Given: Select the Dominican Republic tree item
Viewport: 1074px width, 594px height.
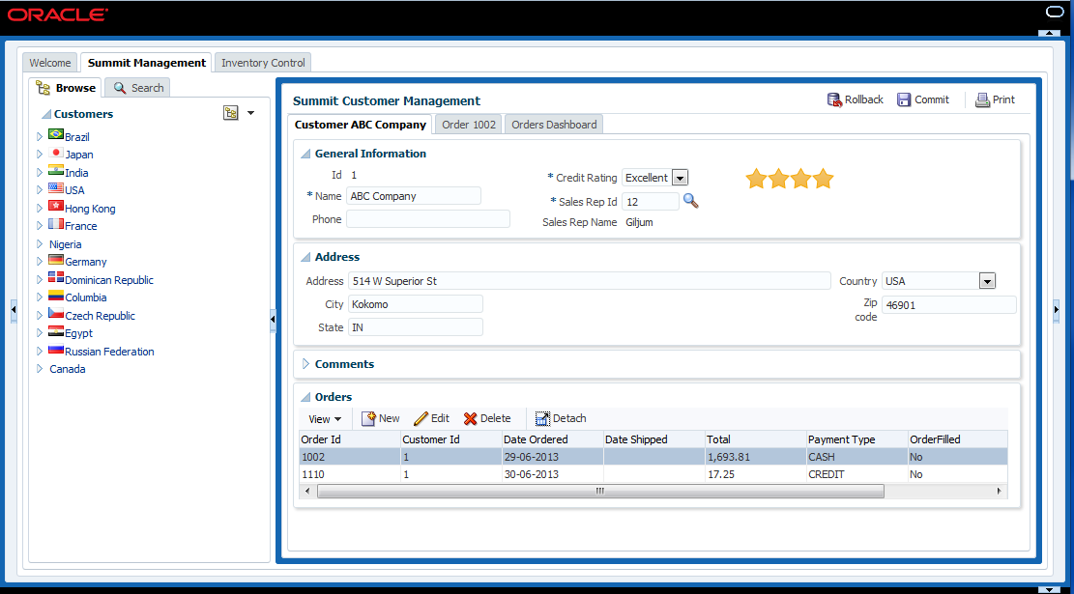Looking at the screenshot, I should pos(109,280).
